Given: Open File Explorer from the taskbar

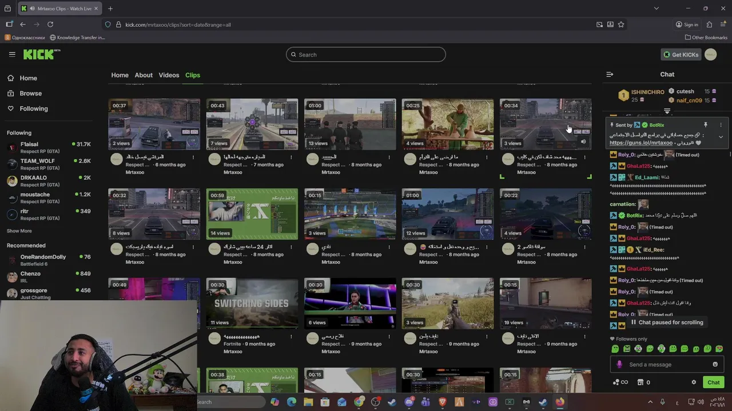Looking at the screenshot, I should point(308,402).
